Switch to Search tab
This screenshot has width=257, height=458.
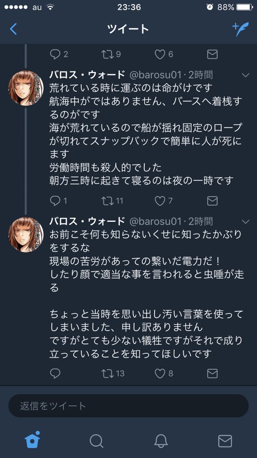click(97, 441)
